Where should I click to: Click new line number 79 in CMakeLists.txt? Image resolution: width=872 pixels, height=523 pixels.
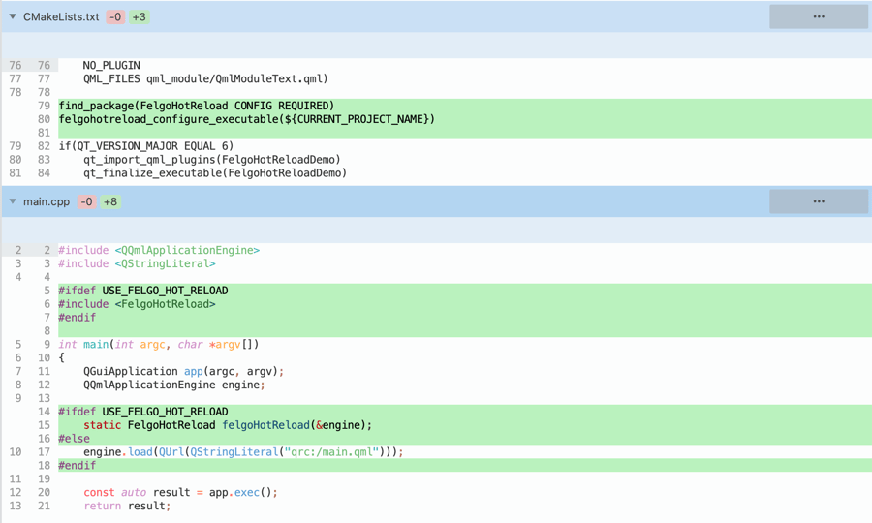tap(44, 106)
